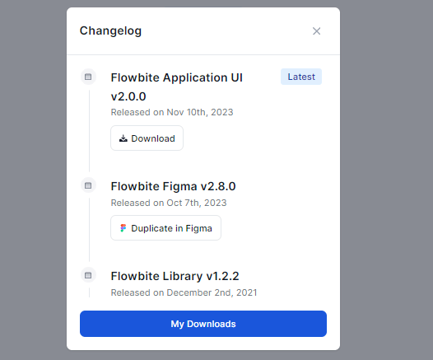The width and height of the screenshot is (433, 360).
Task: Select the Flowbite Figma v2.8.0 heading
Action: pyautogui.click(x=173, y=186)
